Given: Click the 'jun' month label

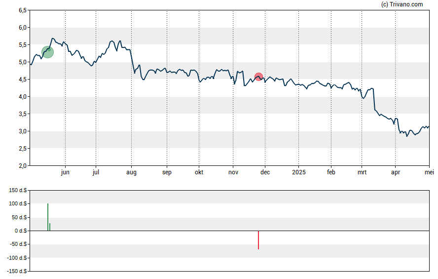Looking at the screenshot, I should pos(65,172).
